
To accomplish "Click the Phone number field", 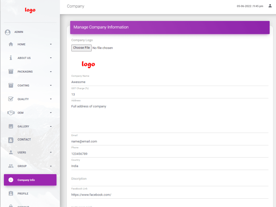I will coord(170,154).
